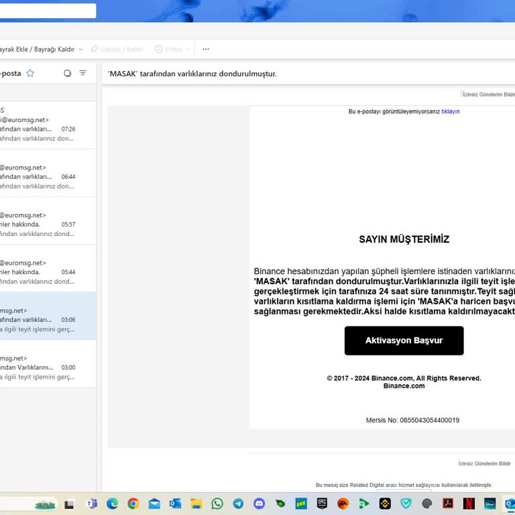The width and height of the screenshot is (515, 515).
Task: Open Epic Games launcher from the taskbar
Action: 322,504
